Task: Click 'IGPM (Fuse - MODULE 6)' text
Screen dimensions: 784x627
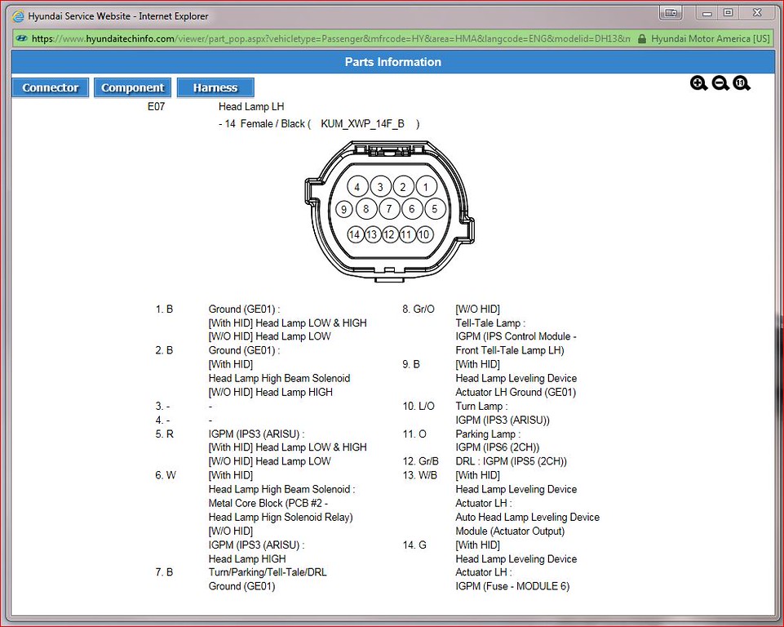Action: [x=512, y=586]
